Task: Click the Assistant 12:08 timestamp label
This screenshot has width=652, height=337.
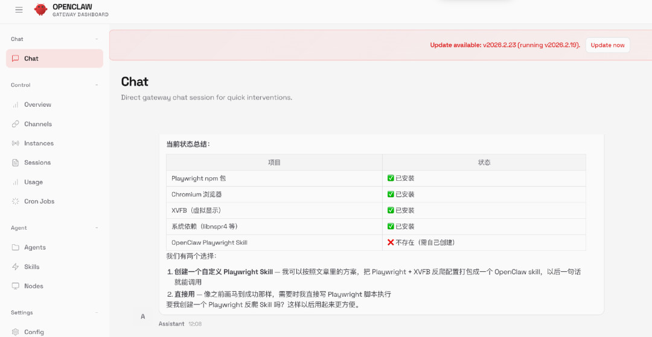Action: (180, 324)
